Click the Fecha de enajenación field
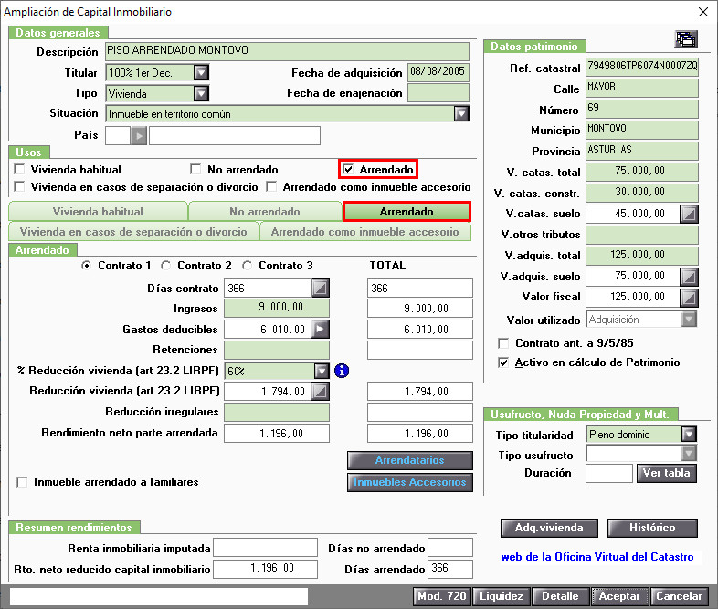Screen dimensions: 718x609 pos(438,93)
